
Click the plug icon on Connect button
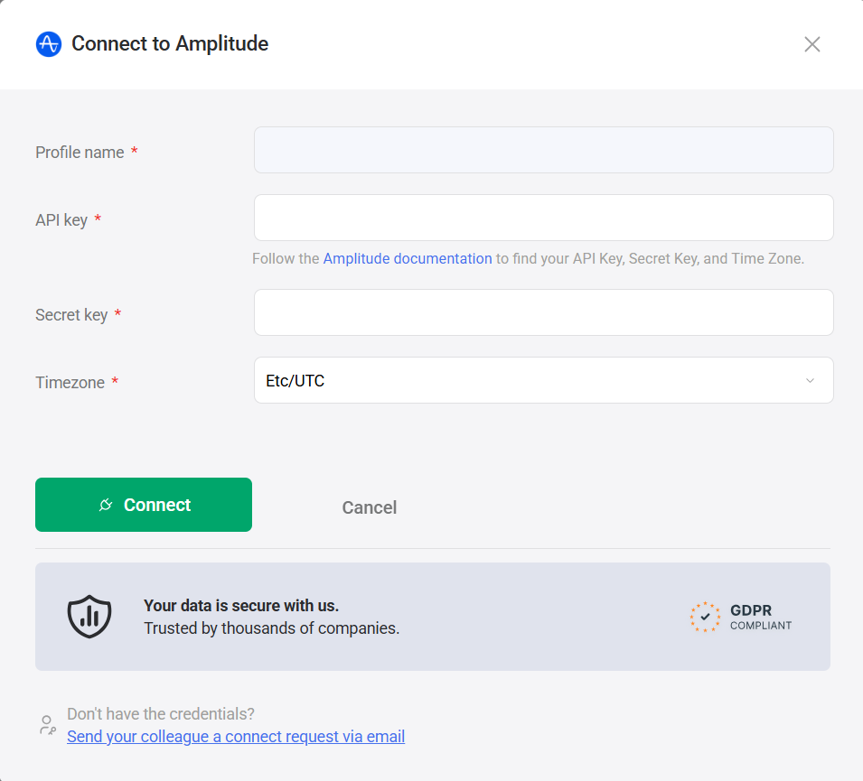coord(106,505)
